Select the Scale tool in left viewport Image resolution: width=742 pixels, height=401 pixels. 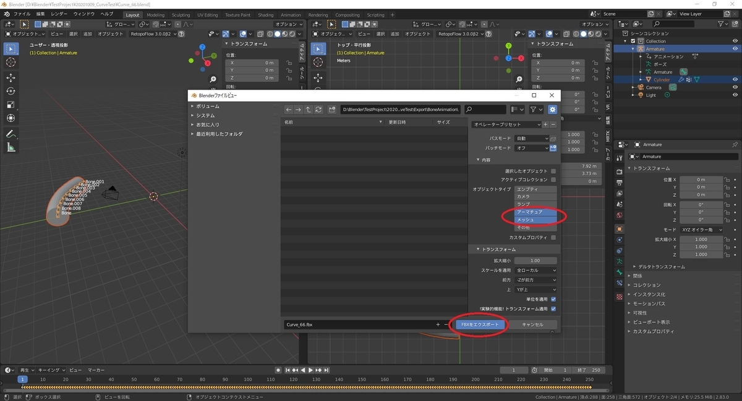click(11, 104)
